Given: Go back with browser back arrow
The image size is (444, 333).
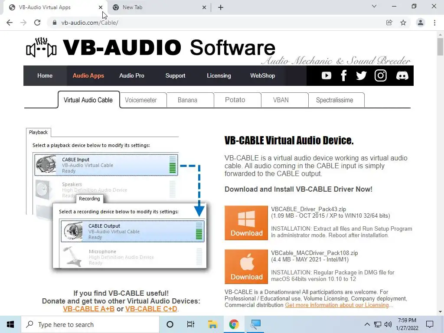Looking at the screenshot, I should point(10,23).
